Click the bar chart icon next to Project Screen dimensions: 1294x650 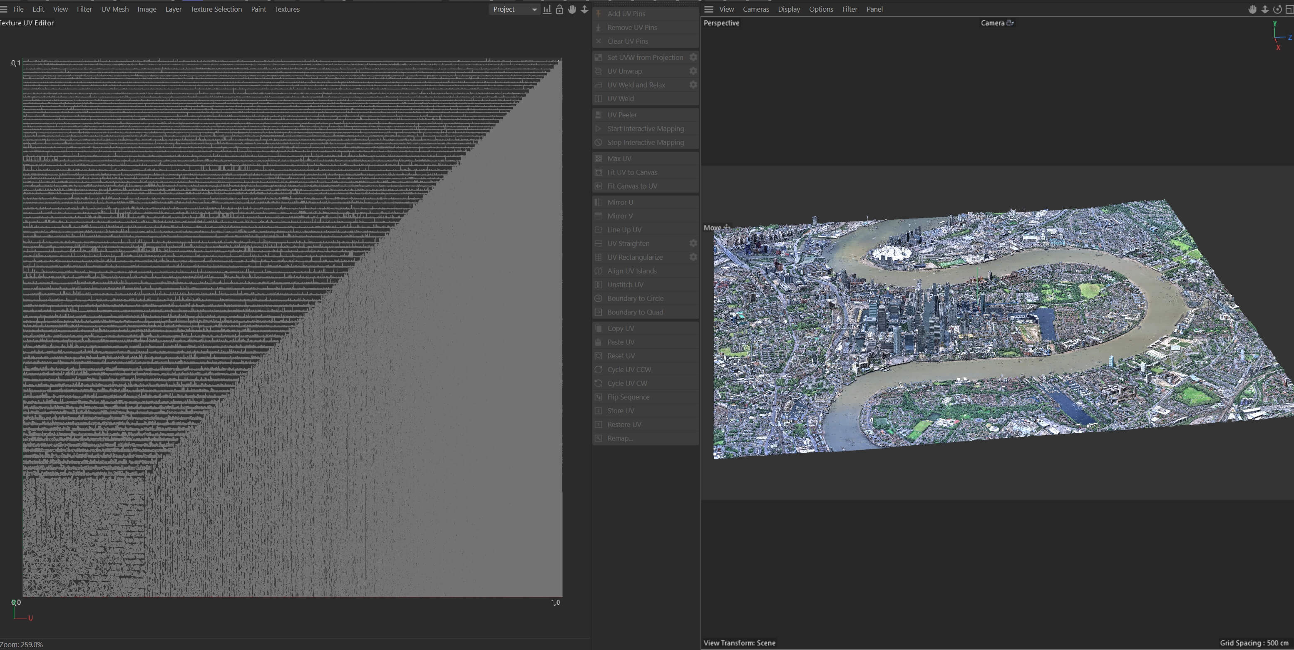coord(547,9)
